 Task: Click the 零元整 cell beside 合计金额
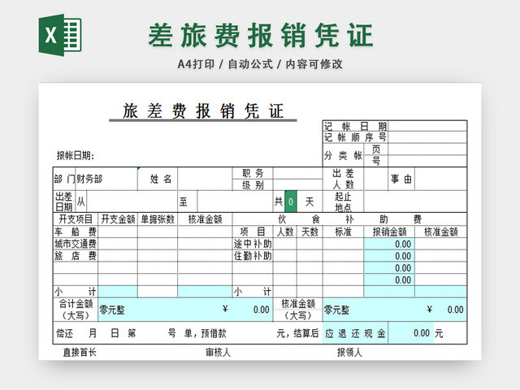click(185, 310)
